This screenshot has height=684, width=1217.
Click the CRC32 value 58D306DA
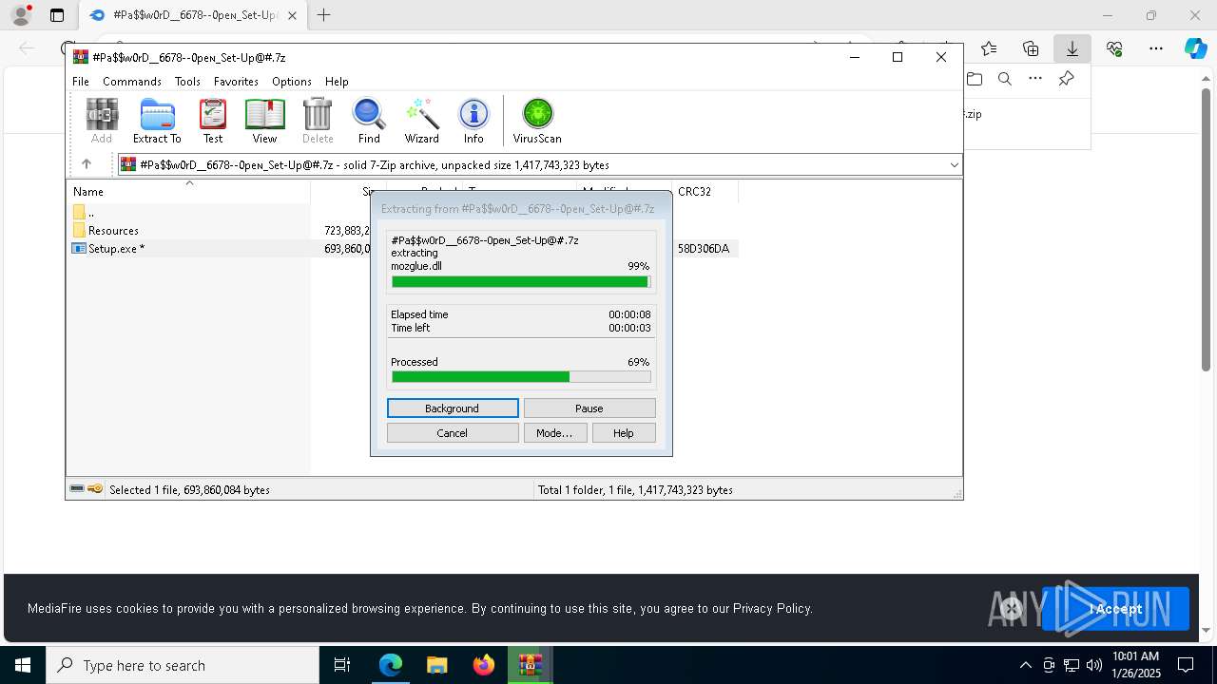(704, 249)
